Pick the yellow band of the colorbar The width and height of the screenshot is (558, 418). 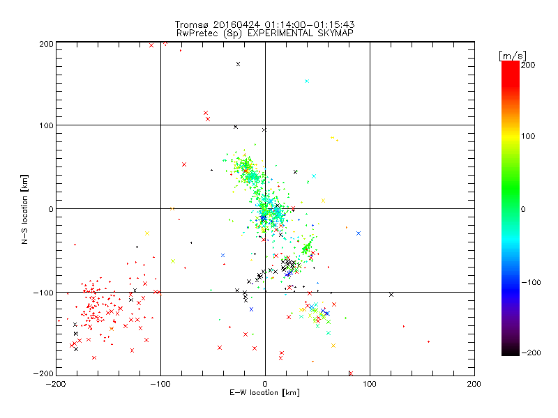[511, 137]
